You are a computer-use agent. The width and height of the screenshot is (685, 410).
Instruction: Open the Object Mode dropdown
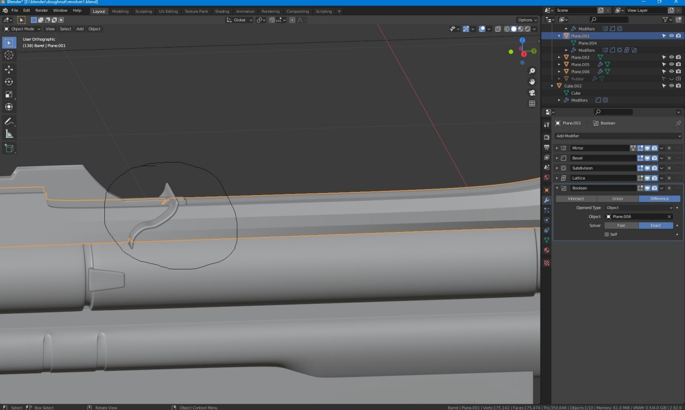[22, 29]
